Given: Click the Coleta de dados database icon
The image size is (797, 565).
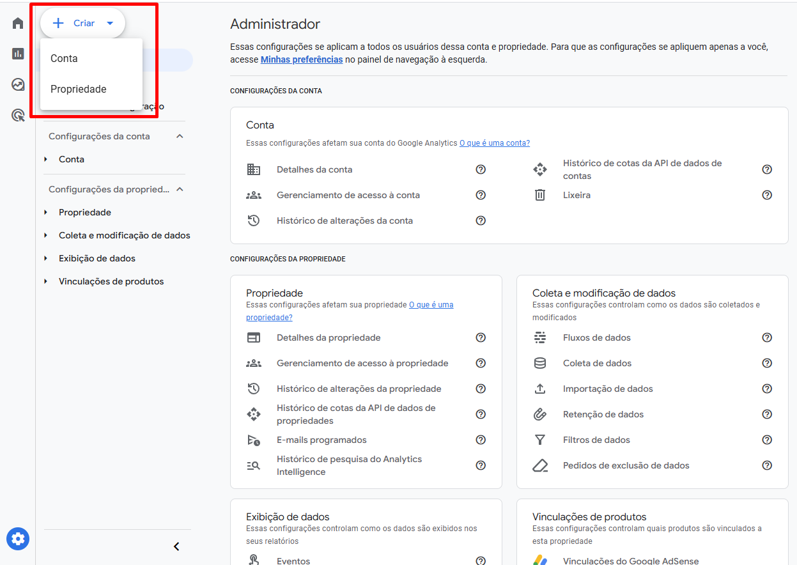Looking at the screenshot, I should point(540,363).
